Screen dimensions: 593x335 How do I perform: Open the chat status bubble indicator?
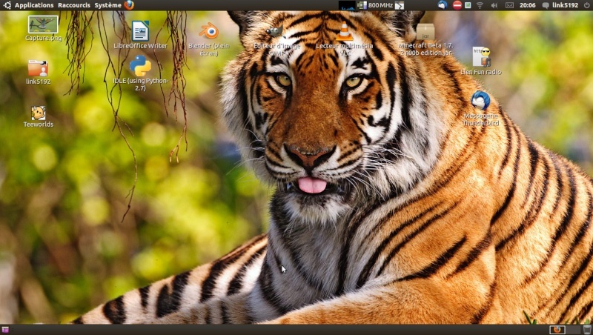[546, 5]
